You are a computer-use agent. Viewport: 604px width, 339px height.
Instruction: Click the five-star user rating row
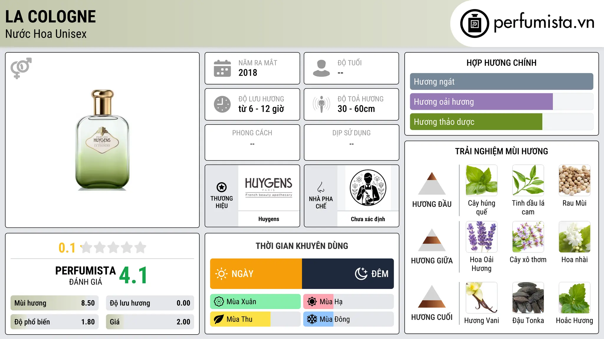(x=113, y=247)
